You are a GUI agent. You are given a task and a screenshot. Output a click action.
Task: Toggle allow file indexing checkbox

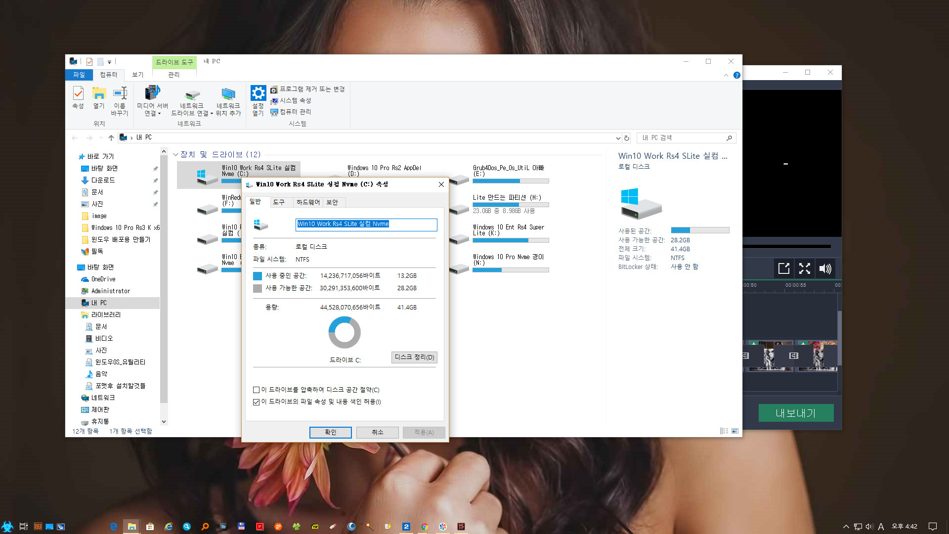(x=256, y=402)
